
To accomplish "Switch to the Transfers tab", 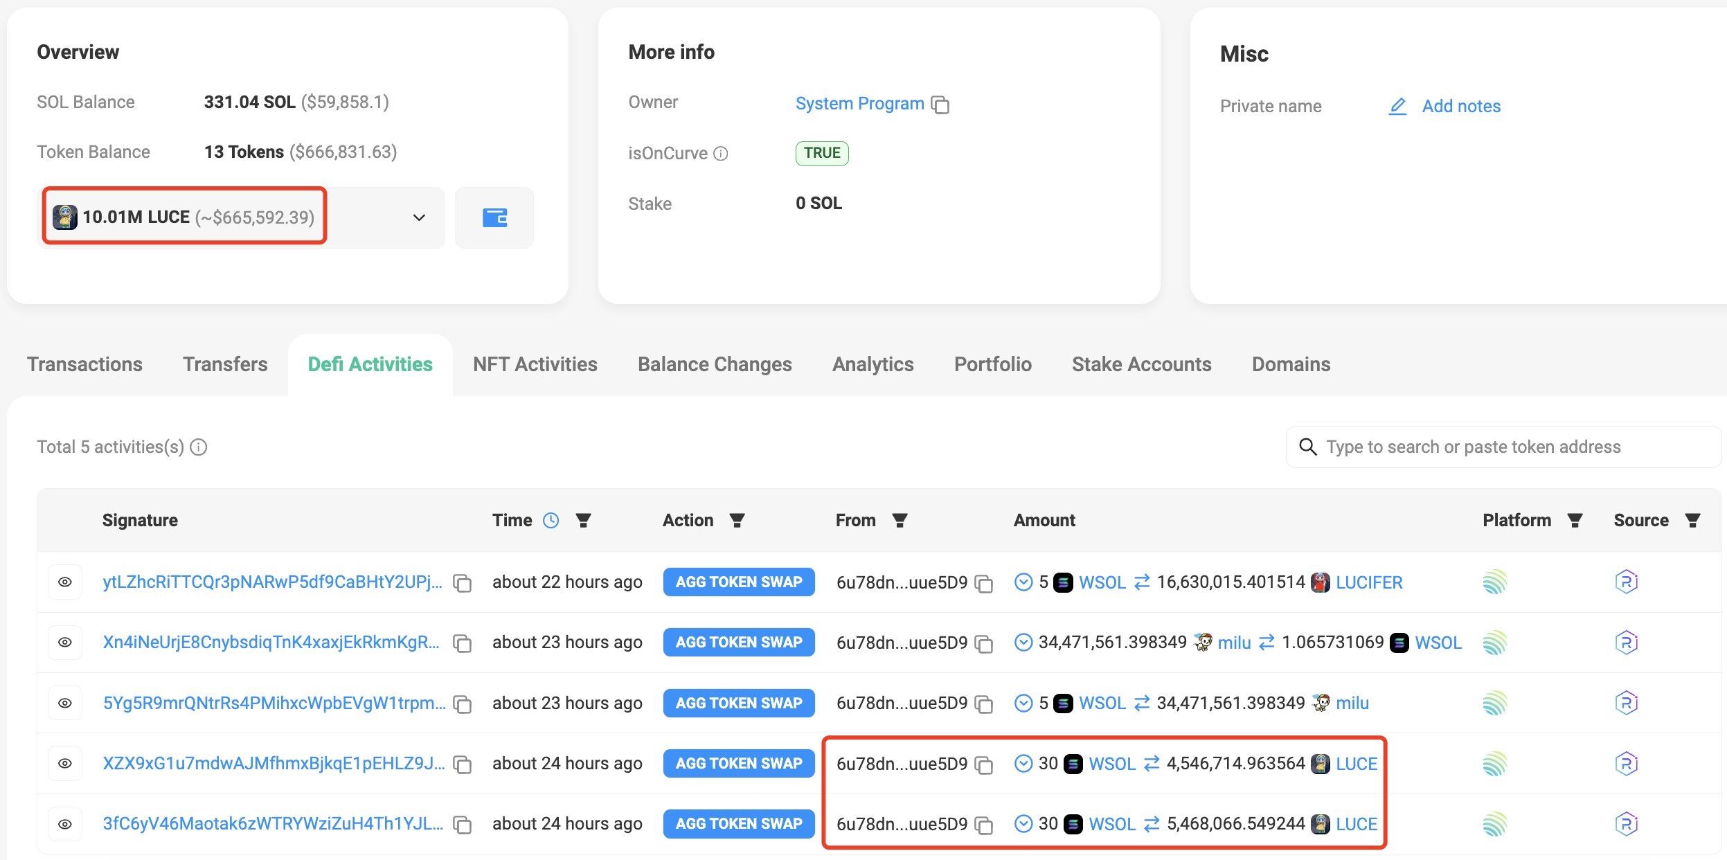I will (225, 364).
